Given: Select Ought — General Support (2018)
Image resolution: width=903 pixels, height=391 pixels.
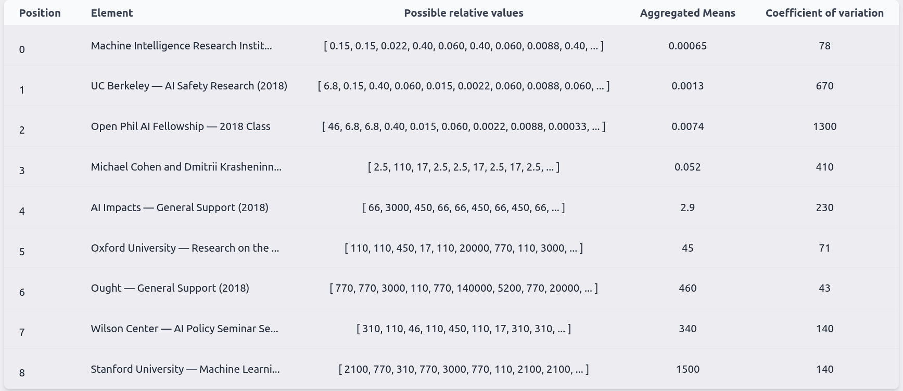Looking at the screenshot, I should pyautogui.click(x=170, y=288).
